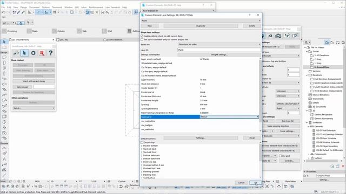Check the Double top option

pyautogui.click(x=142, y=142)
